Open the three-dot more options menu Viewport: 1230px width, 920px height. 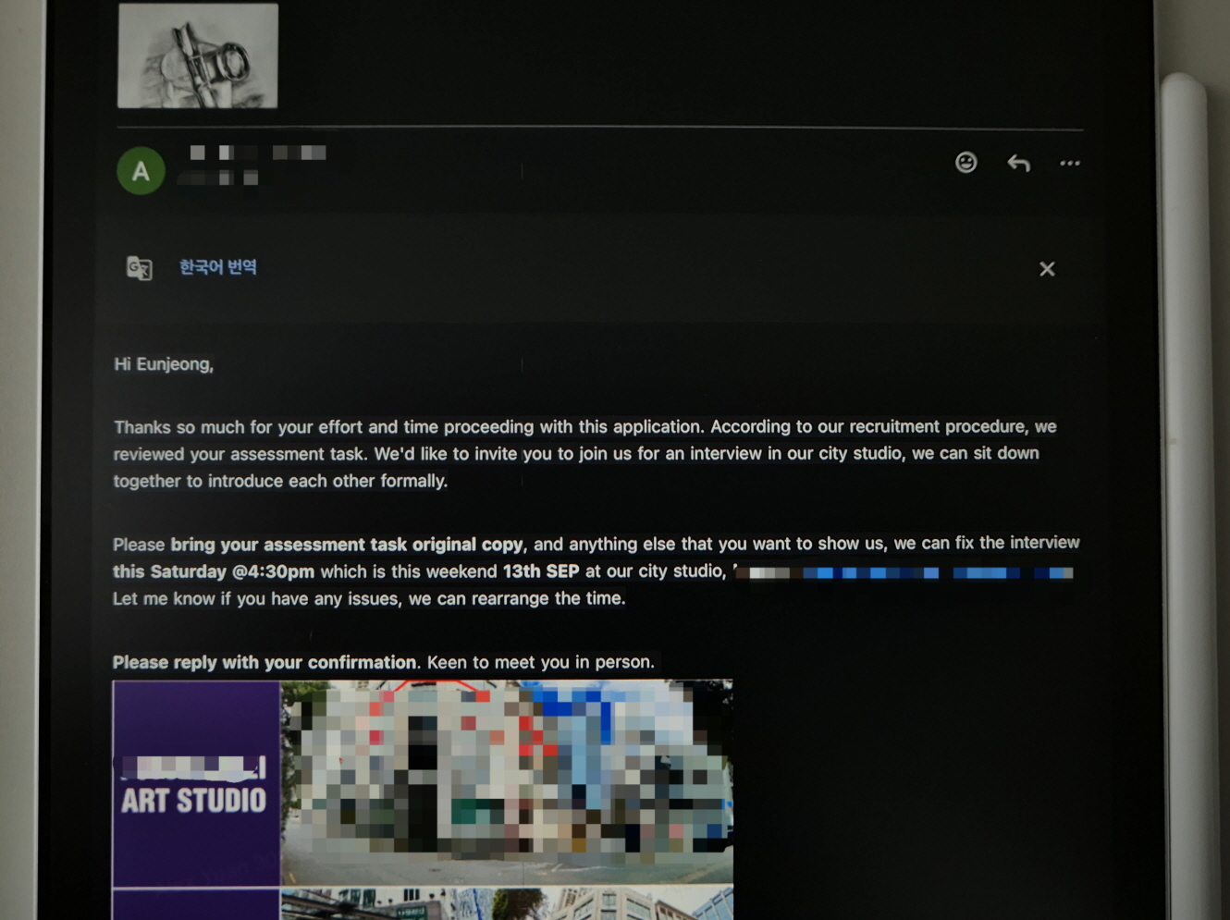tap(1070, 164)
